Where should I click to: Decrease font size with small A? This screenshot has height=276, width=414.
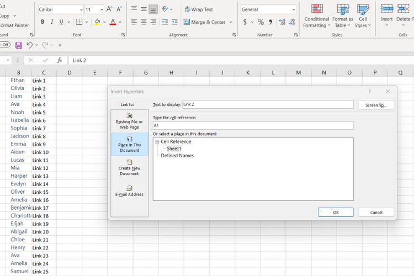click(119, 9)
